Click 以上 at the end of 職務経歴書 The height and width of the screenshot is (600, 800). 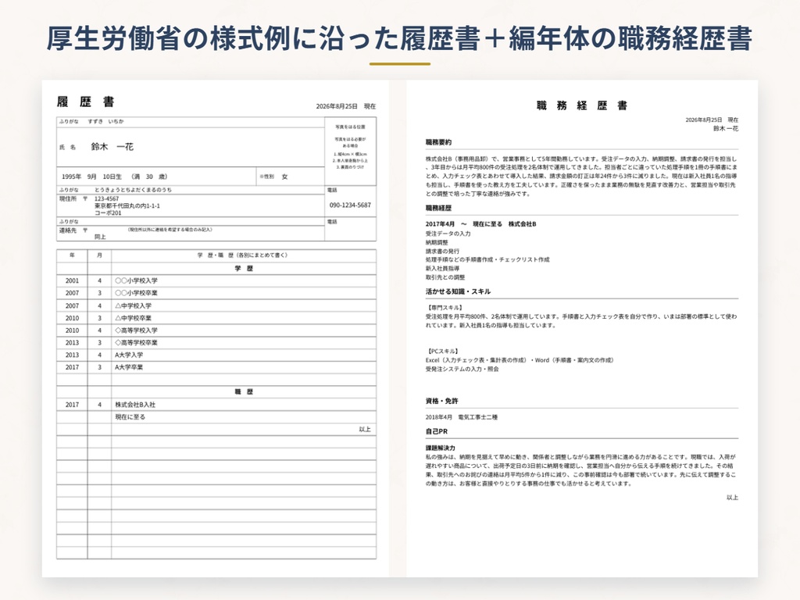point(732,498)
